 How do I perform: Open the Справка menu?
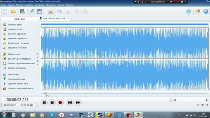(x=69, y=5)
